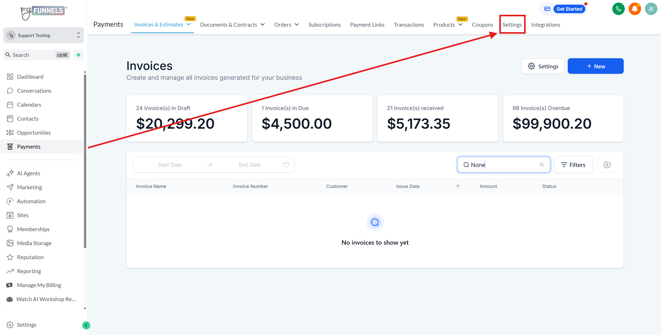
Task: Click the calendar icon in date range
Action: (286, 165)
